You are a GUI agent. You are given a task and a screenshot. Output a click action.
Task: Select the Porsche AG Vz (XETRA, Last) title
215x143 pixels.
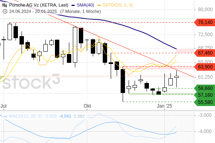[39, 5]
